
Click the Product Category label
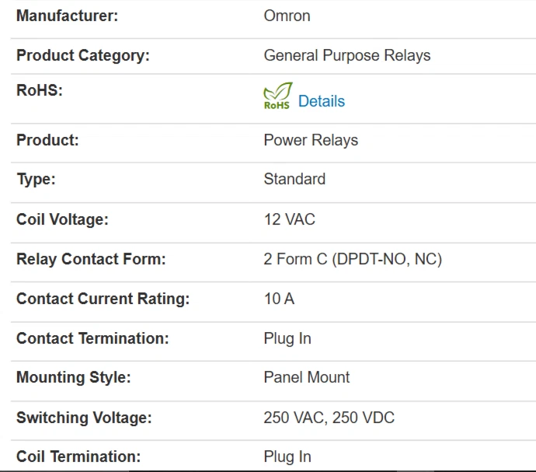click(x=82, y=55)
